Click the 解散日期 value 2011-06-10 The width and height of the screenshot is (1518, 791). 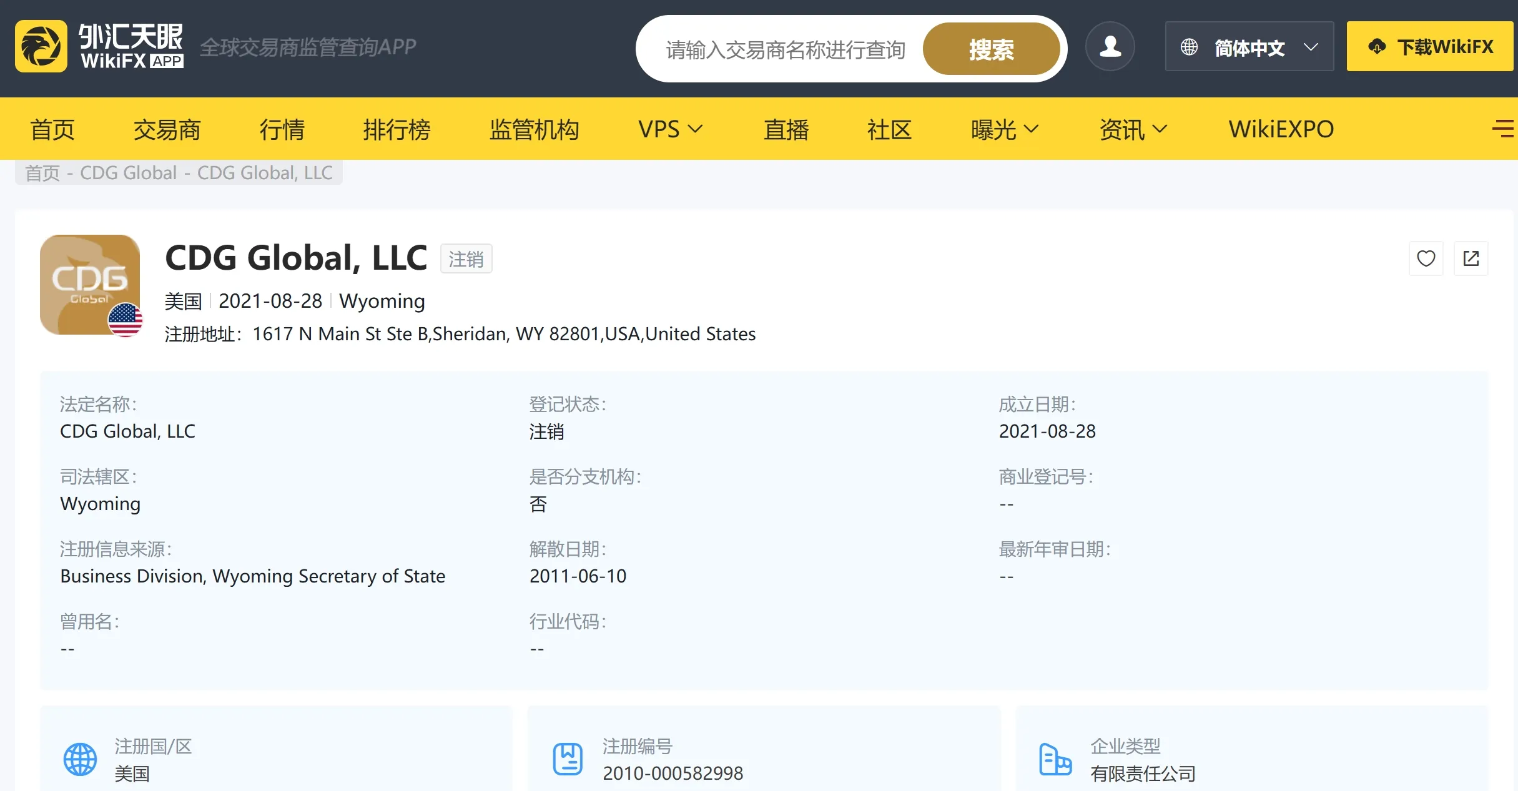(x=578, y=576)
